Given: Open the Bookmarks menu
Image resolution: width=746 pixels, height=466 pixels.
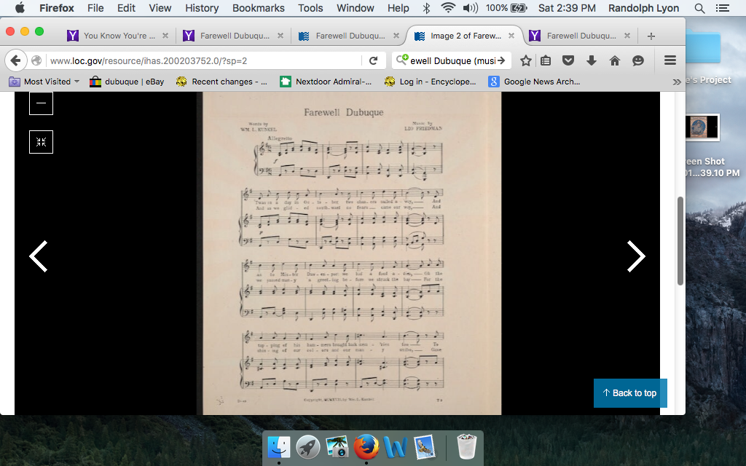Looking at the screenshot, I should coord(259,8).
